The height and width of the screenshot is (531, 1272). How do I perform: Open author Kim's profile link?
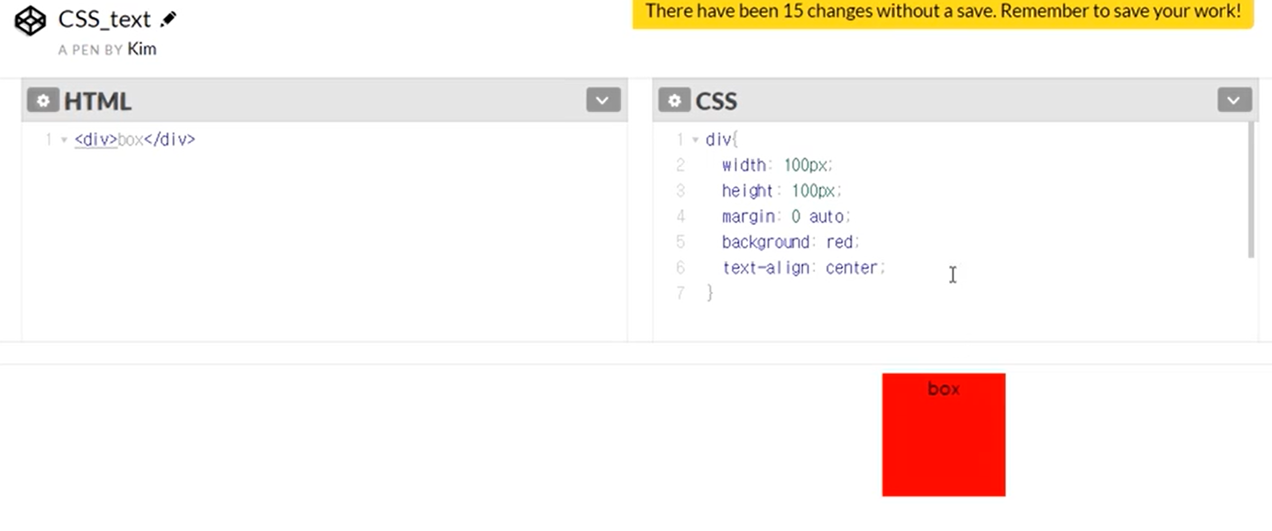click(x=142, y=49)
